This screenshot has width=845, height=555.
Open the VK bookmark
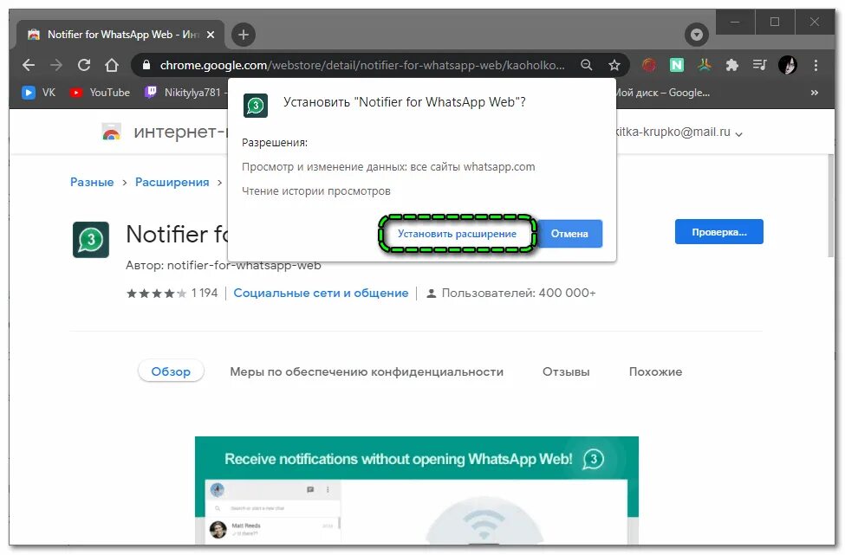[x=38, y=93]
